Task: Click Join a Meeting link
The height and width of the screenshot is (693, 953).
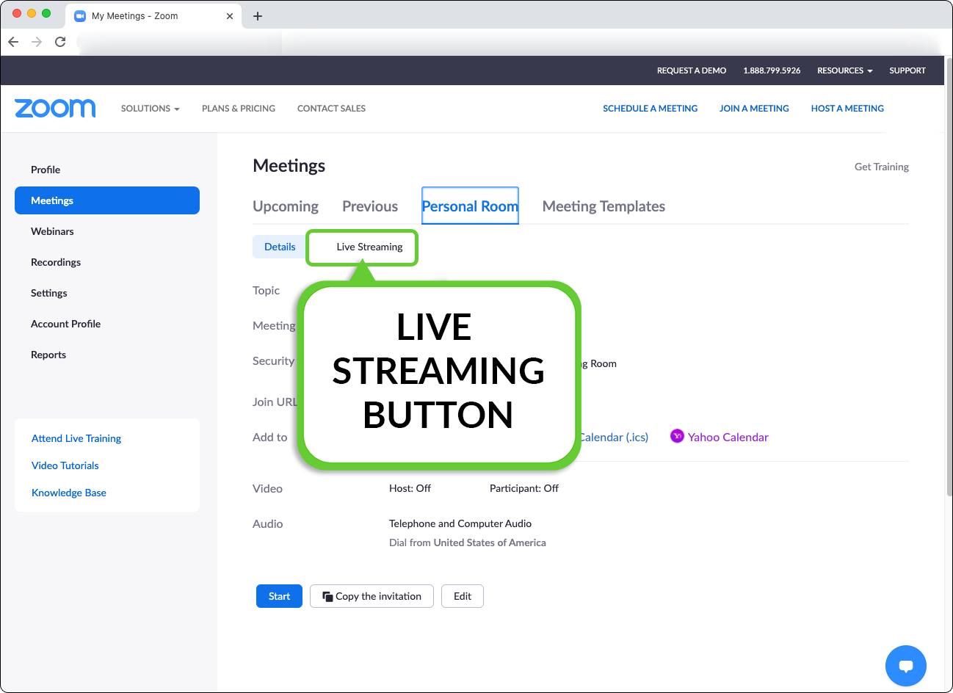Action: click(x=754, y=108)
